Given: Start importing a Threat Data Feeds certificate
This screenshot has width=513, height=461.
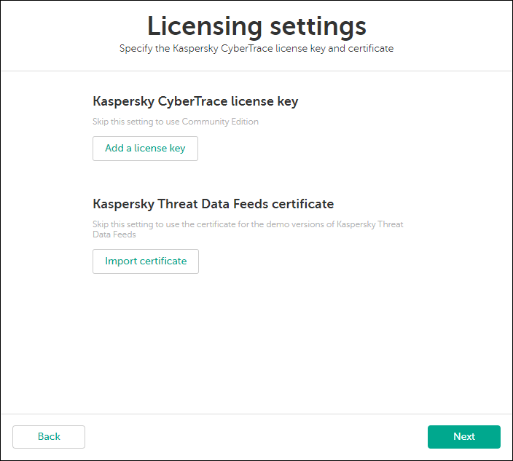Looking at the screenshot, I should 146,261.
